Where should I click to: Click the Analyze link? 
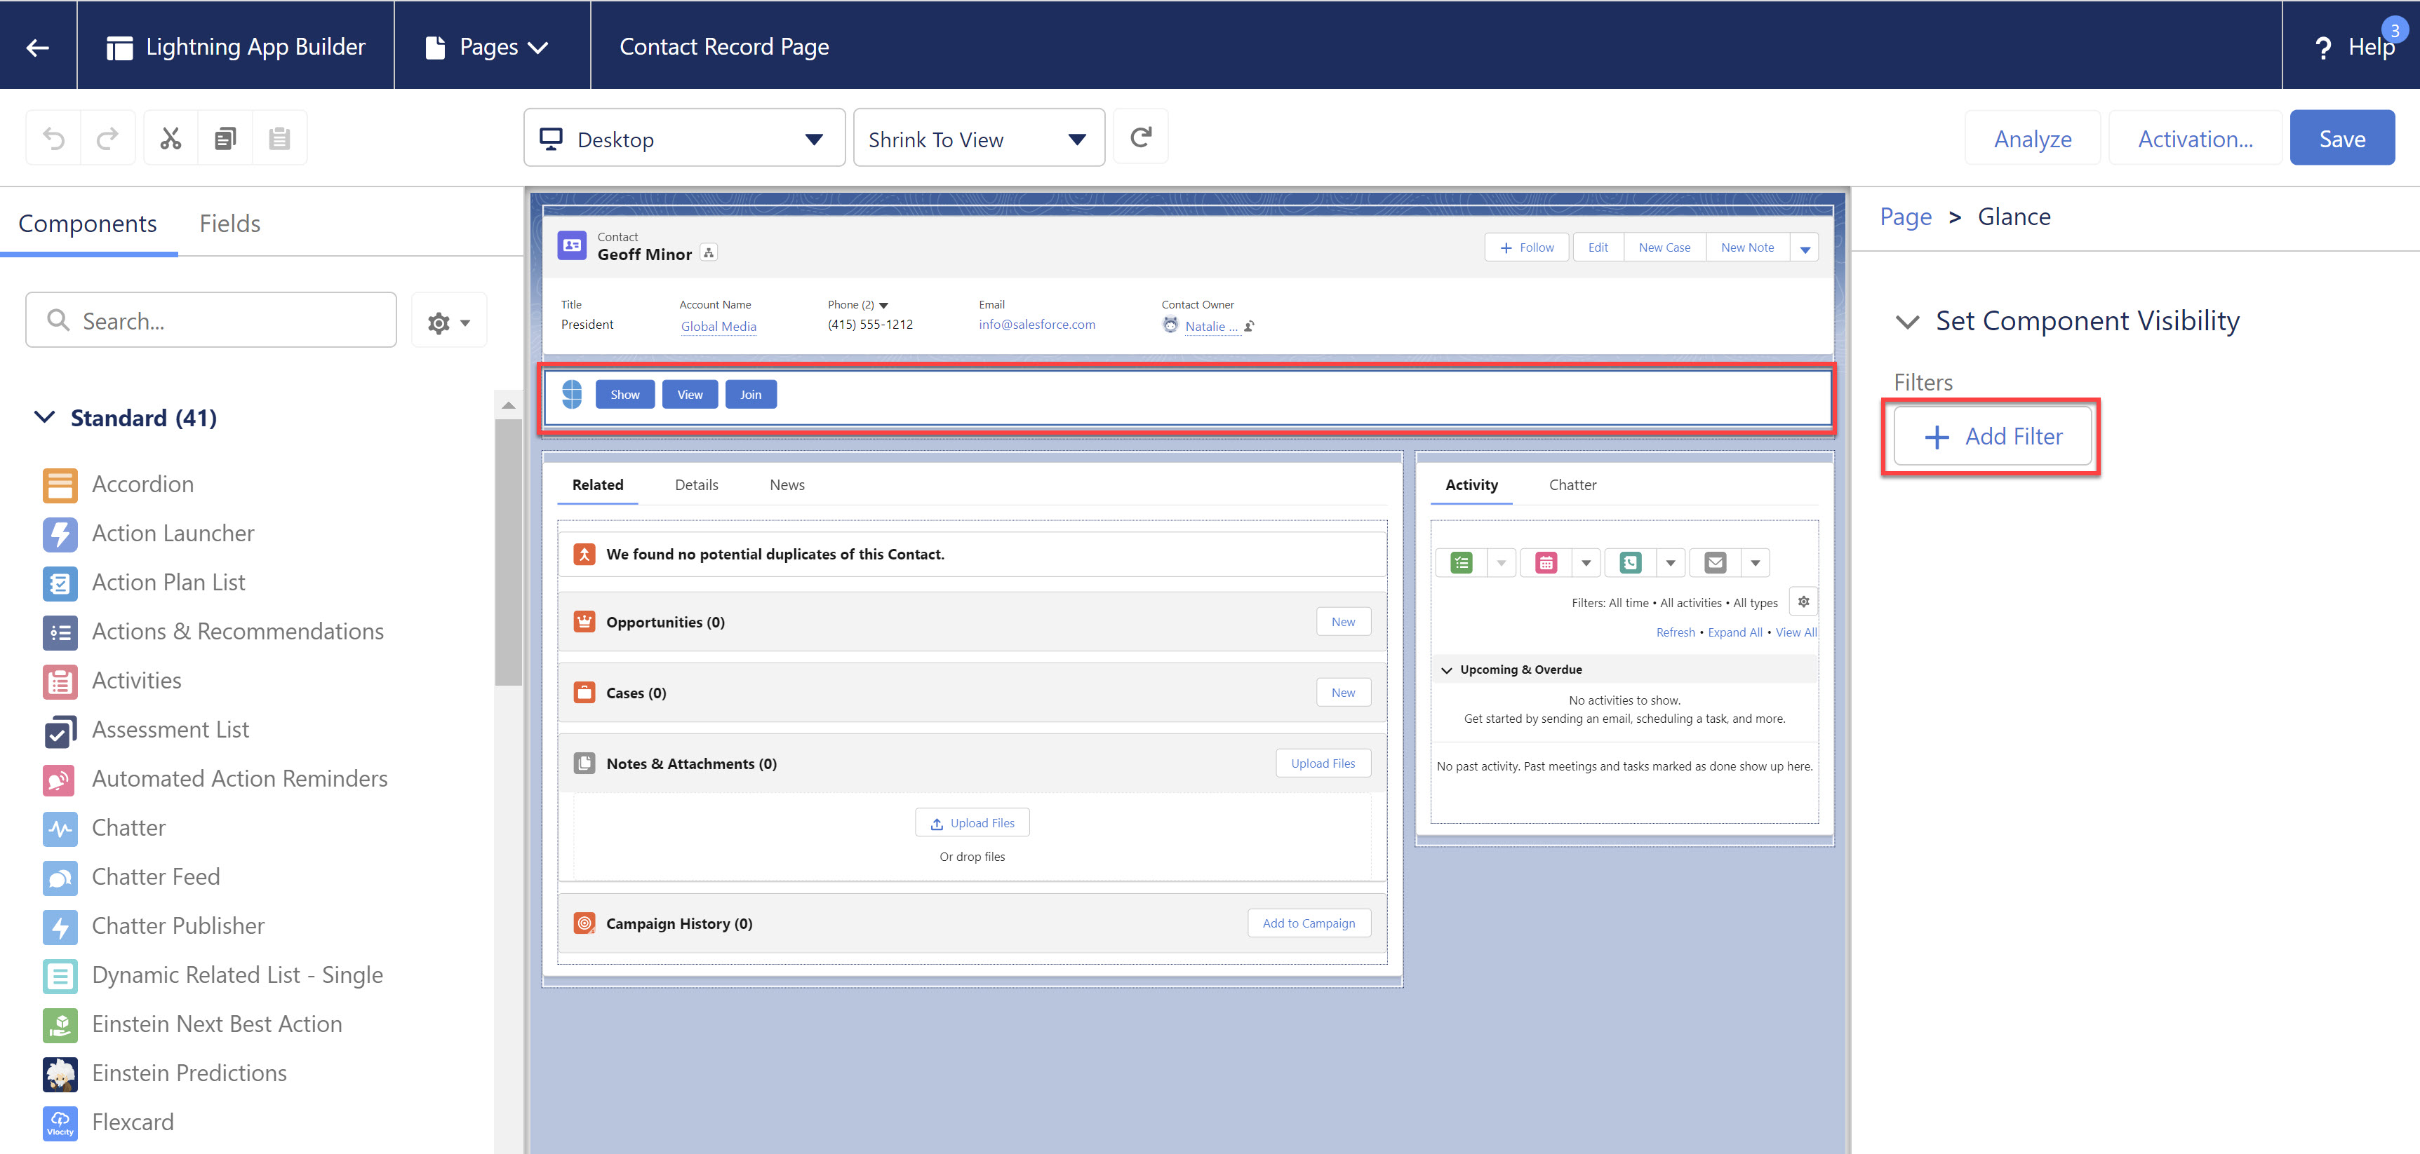[x=2033, y=137]
